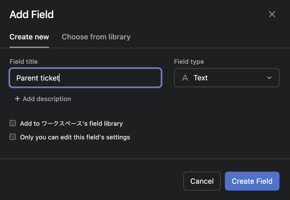Enable Add to ワークスペース's field library
Screen dimensions: 290x200
coord(12,123)
